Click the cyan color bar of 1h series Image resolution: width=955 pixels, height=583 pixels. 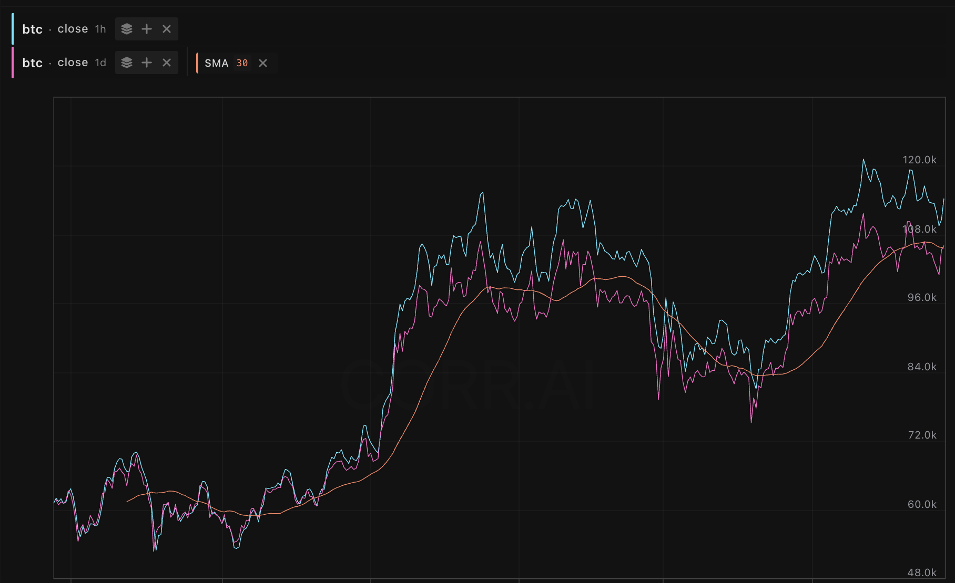tap(13, 29)
